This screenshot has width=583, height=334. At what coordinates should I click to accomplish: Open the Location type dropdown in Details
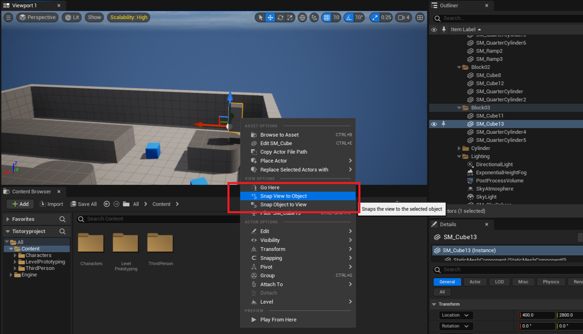tap(456, 315)
